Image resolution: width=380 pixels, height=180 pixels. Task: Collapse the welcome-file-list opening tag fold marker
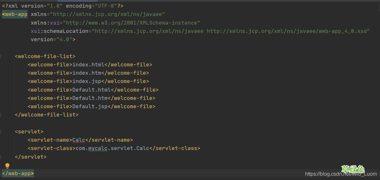(x=1, y=56)
